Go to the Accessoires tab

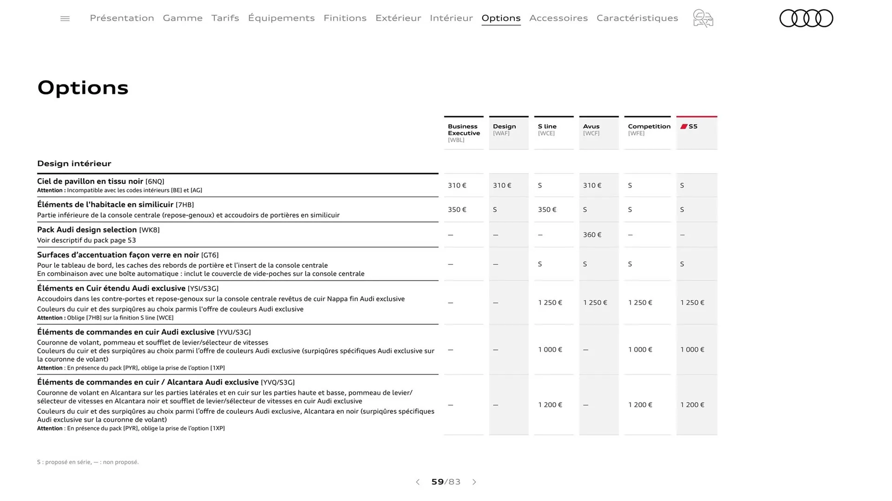tap(558, 18)
